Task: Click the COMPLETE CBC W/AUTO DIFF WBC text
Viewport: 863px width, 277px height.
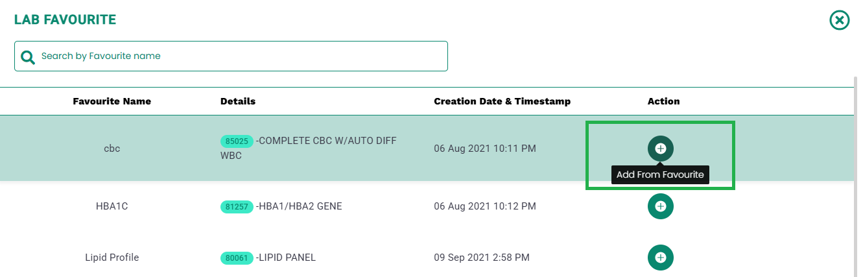Action: [308, 148]
